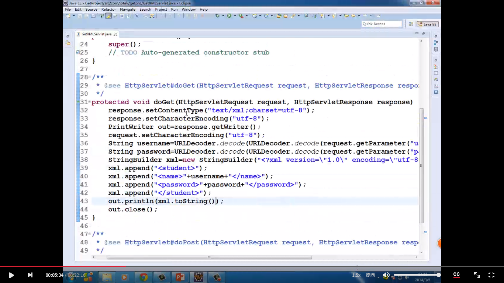
Task: Open the File menu
Action: coord(68,9)
